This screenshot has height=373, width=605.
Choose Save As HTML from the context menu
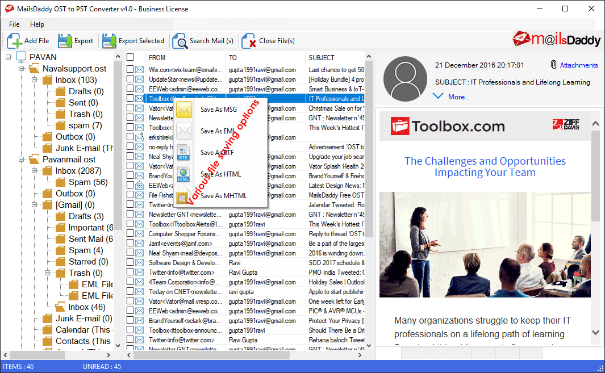point(220,174)
